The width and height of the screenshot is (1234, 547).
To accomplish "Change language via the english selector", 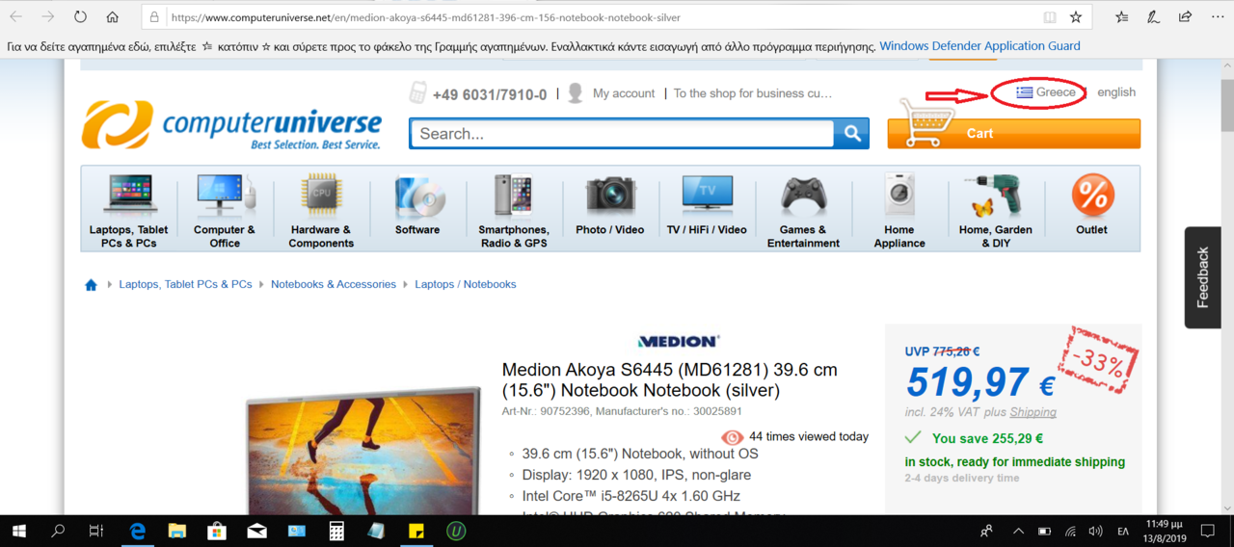I will pyautogui.click(x=1116, y=92).
